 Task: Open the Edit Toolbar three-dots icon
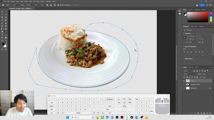[6, 40]
